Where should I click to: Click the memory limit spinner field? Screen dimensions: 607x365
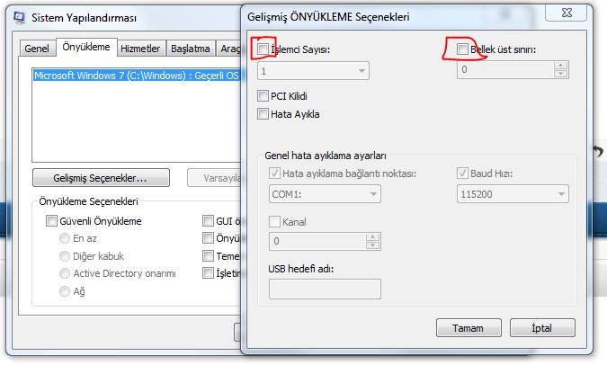coord(504,69)
